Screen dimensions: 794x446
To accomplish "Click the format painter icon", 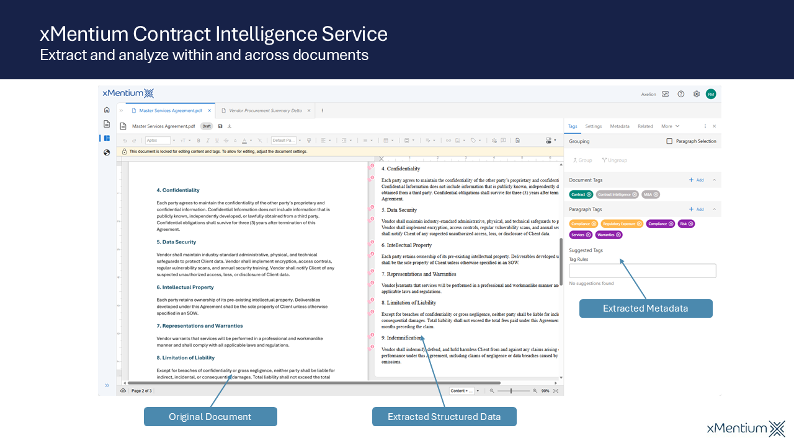I will [x=309, y=141].
